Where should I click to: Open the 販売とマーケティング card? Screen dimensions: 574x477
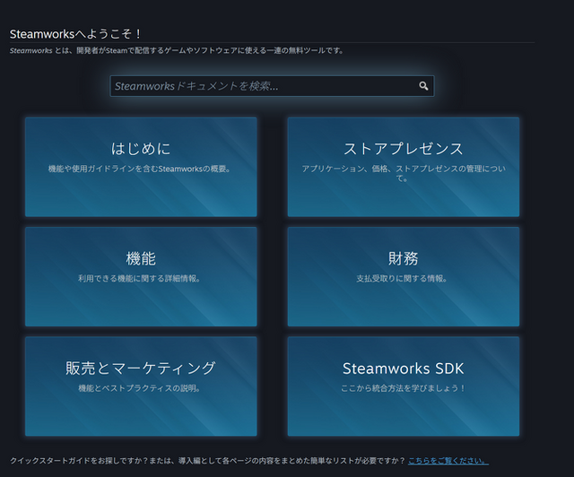pyautogui.click(x=141, y=386)
